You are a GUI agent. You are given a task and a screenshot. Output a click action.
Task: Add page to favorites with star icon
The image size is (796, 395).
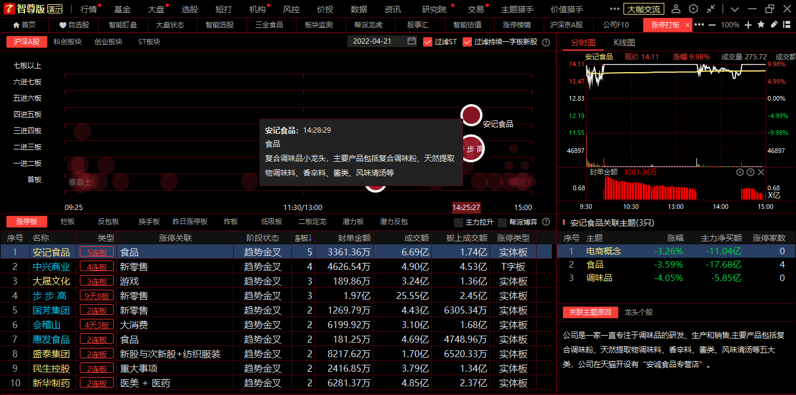click(761, 24)
